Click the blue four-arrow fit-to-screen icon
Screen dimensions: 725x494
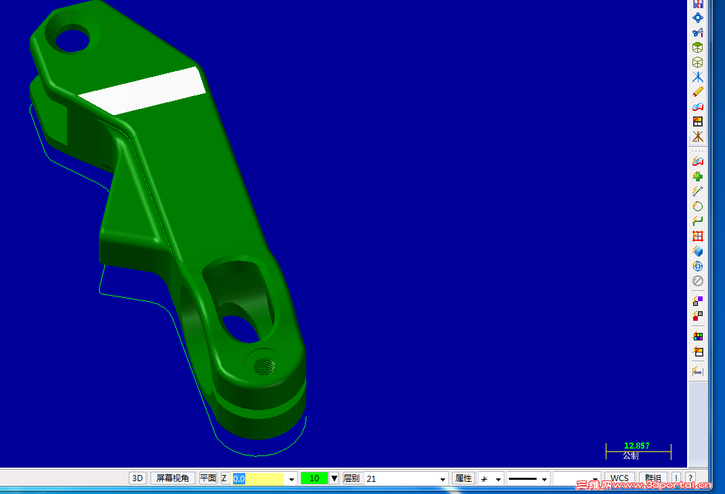click(698, 18)
